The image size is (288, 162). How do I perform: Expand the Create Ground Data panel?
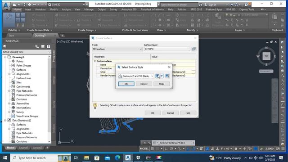[x=40, y=30]
